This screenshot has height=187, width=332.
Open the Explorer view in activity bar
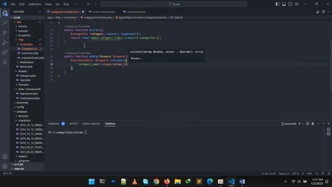tap(5, 13)
